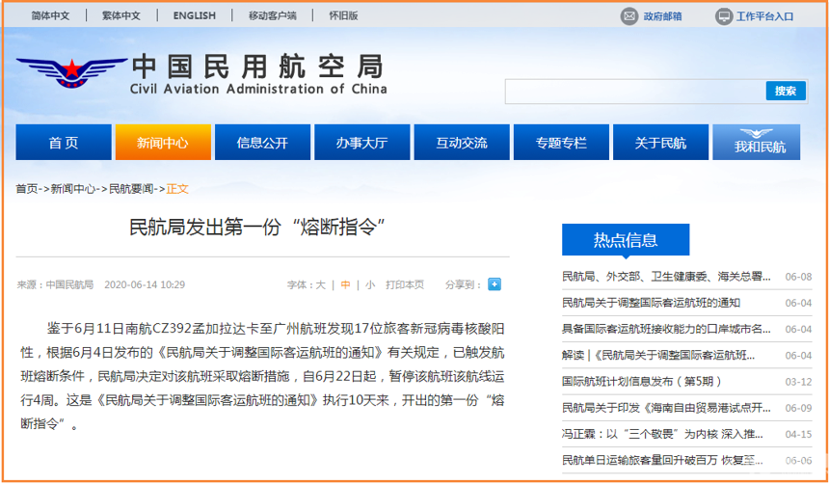
Task: Switch language to 简体中文
Action: (50, 15)
